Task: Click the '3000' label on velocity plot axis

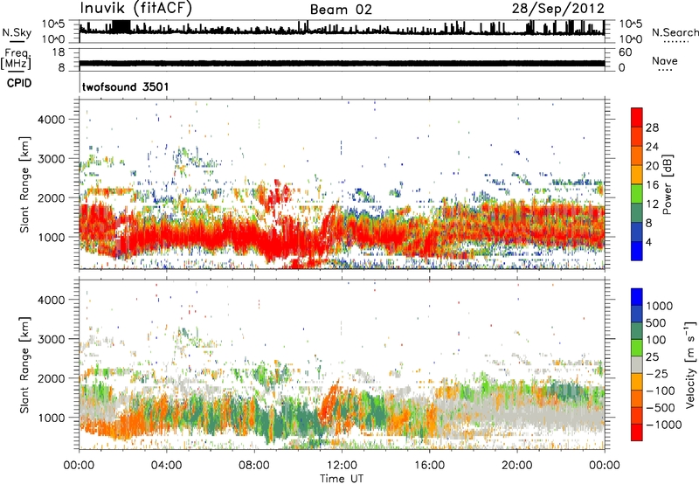Action: [x=52, y=339]
